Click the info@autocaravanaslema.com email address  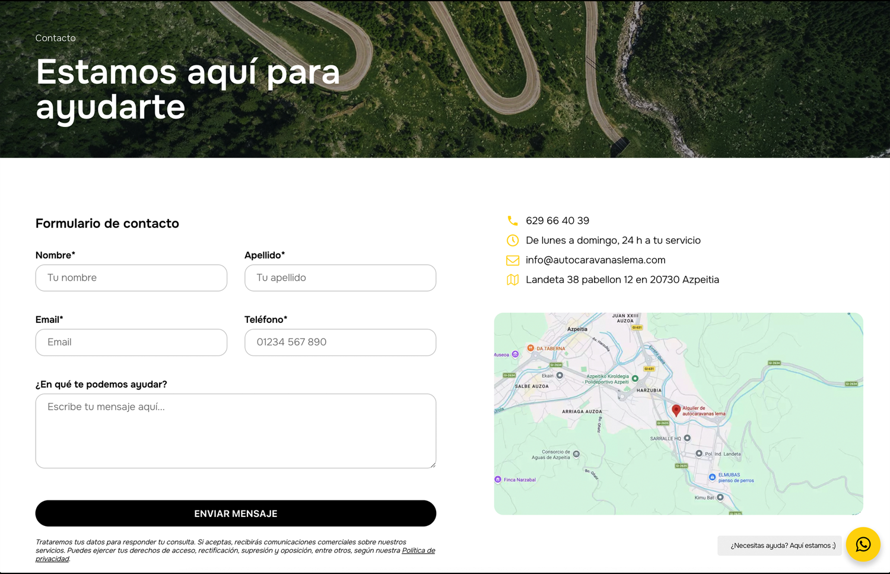[x=595, y=260]
